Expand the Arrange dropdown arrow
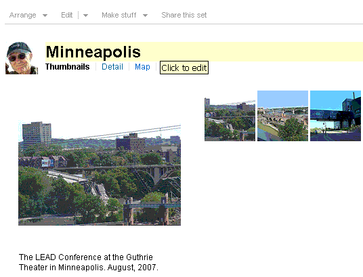 (x=45, y=16)
